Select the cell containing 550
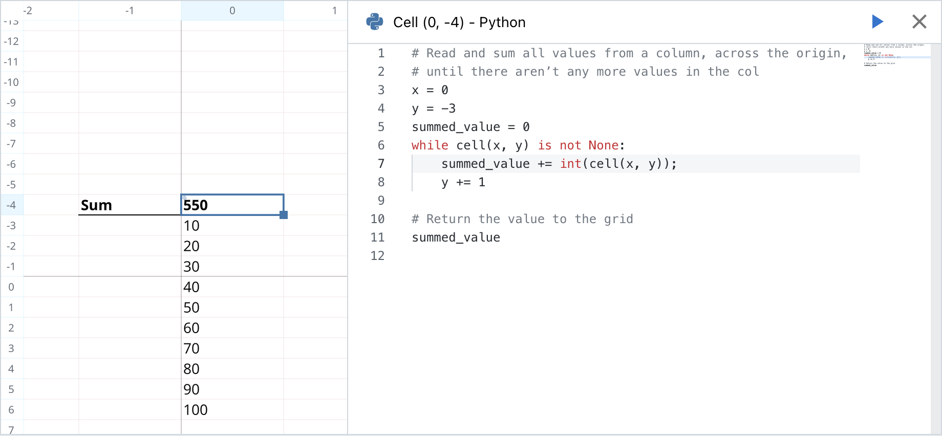This screenshot has height=436, width=942. 232,205
